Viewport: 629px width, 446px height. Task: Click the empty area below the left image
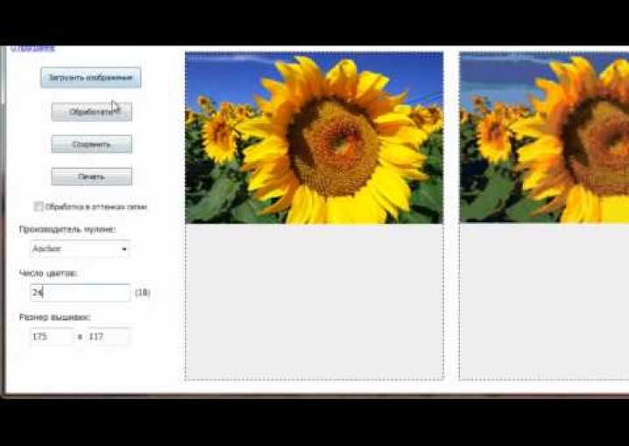pos(314,301)
